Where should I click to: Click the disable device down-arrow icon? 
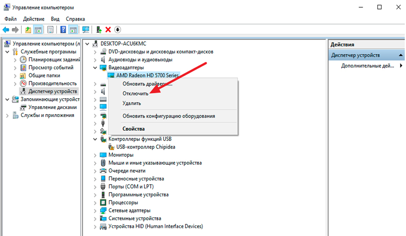pos(118,30)
